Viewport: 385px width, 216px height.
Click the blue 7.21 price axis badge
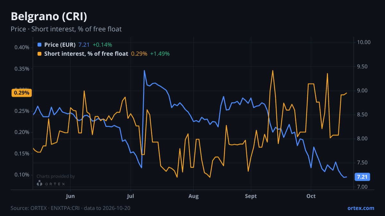click(363, 177)
